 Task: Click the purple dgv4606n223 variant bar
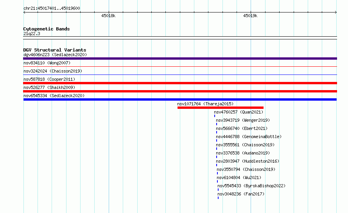click(180, 59)
